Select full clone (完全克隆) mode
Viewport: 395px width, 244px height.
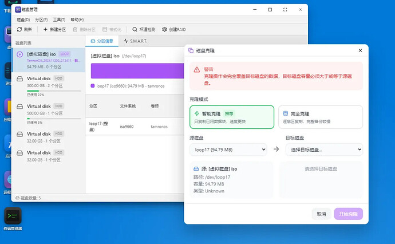320,117
